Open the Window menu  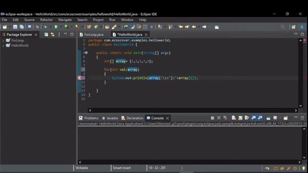tap(127, 20)
